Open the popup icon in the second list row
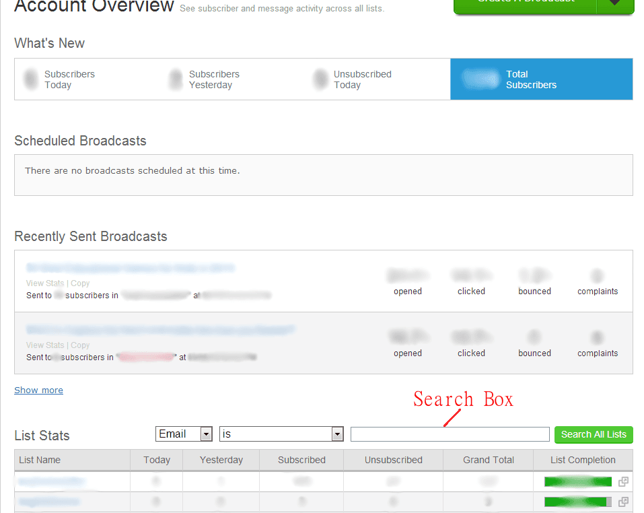 click(623, 502)
